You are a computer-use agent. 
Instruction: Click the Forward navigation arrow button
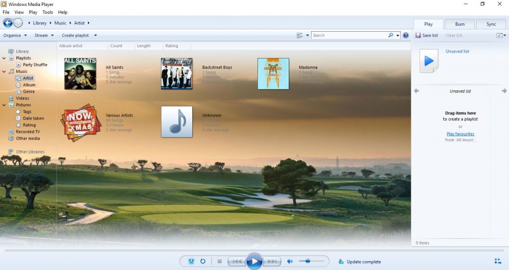pyautogui.click(x=18, y=23)
